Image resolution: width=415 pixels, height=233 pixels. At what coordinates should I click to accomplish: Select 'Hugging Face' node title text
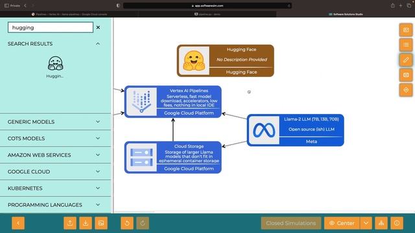tap(241, 49)
